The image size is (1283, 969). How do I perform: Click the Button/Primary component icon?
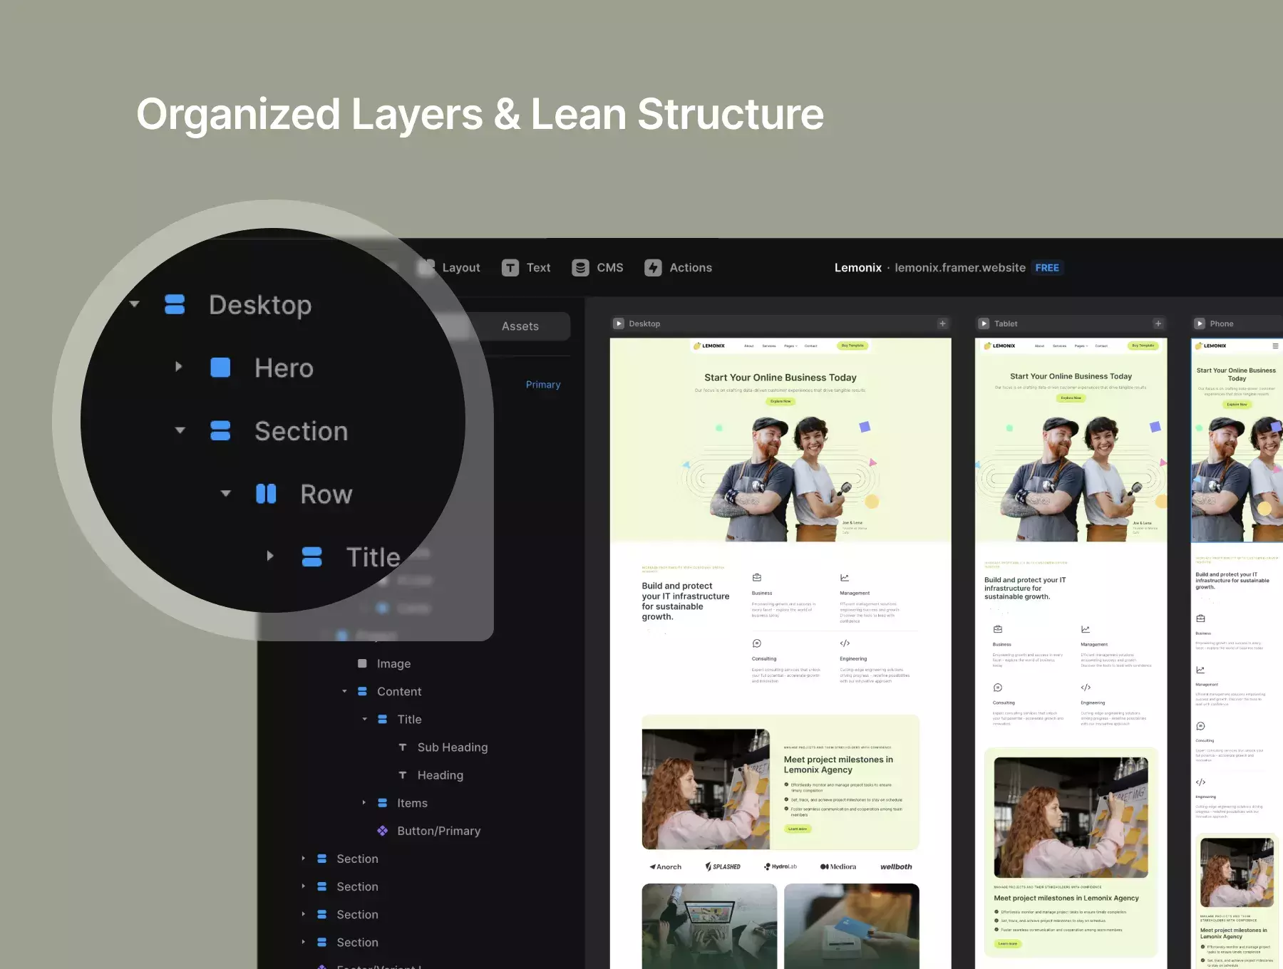pos(383,831)
